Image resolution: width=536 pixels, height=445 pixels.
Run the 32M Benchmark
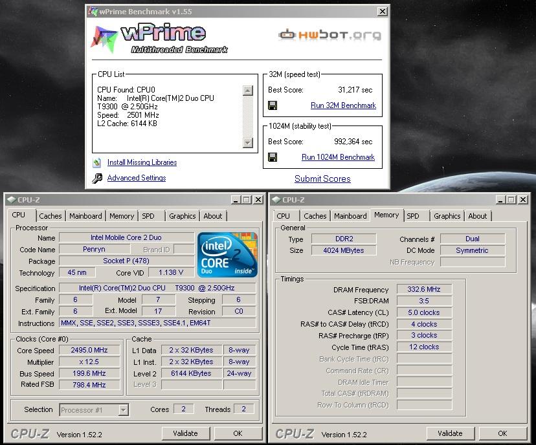343,105
